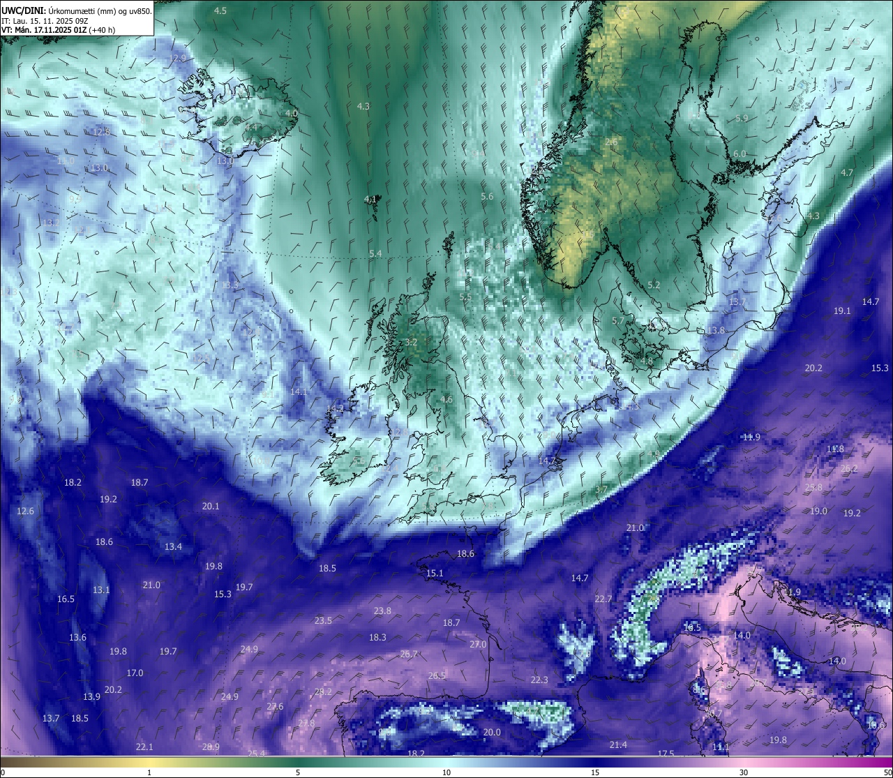Click the 16.5 value on the map

(x=66, y=599)
